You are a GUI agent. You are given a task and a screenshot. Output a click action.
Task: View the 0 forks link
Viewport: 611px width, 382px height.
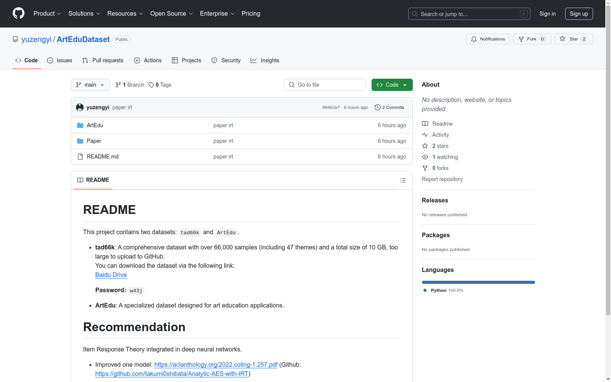pyautogui.click(x=435, y=168)
